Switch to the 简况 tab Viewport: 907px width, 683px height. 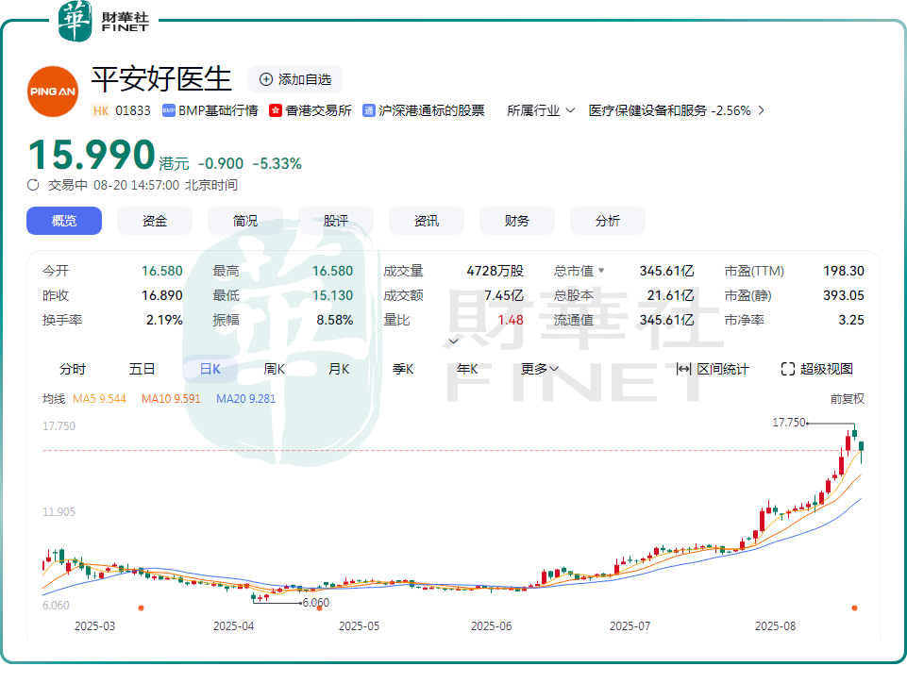tap(245, 221)
